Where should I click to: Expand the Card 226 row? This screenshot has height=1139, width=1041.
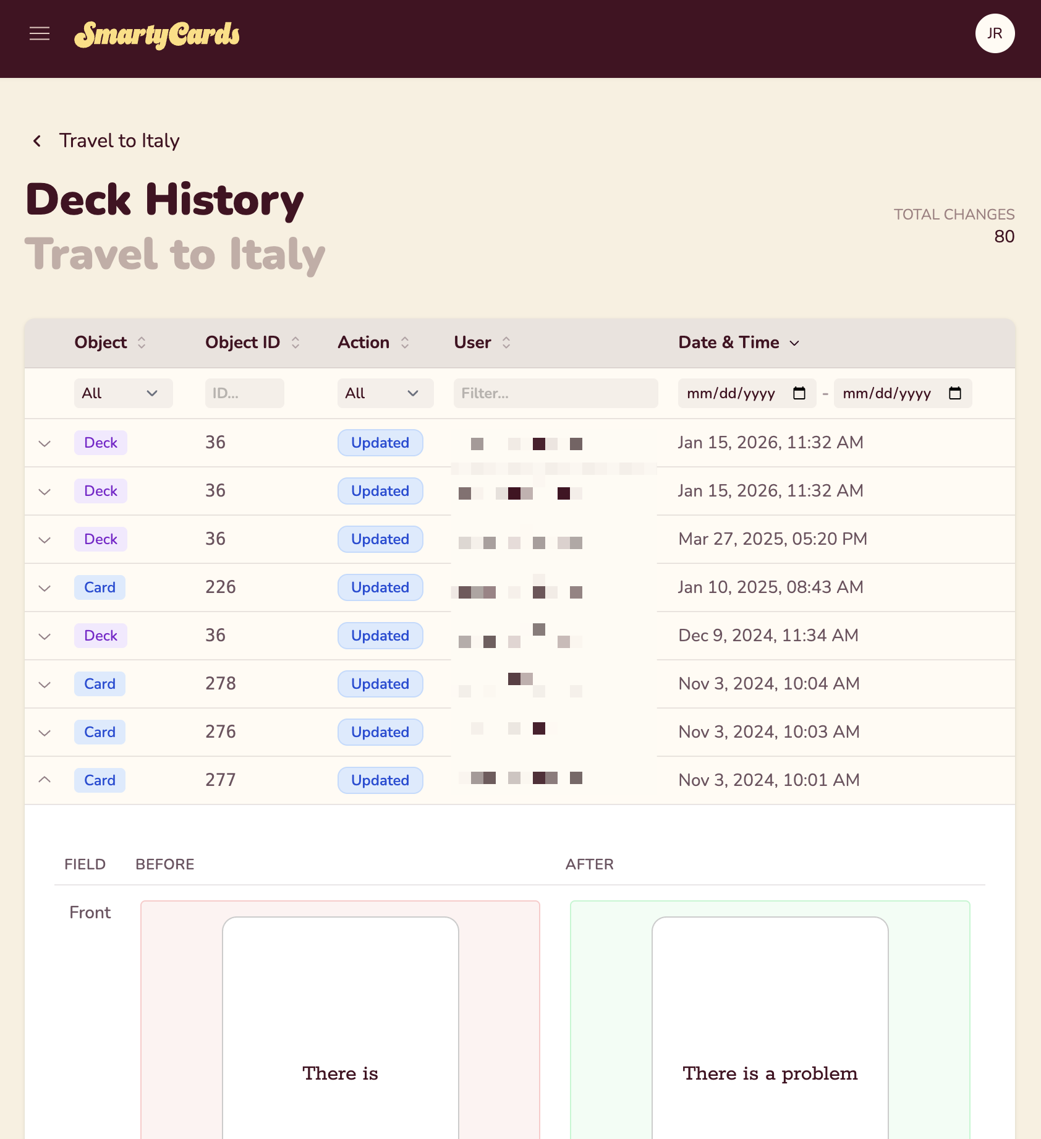pos(45,588)
